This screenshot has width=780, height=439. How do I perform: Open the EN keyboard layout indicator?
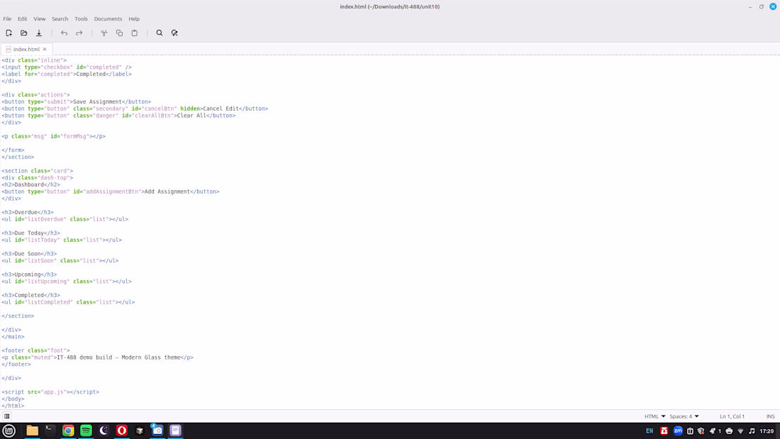(x=649, y=431)
